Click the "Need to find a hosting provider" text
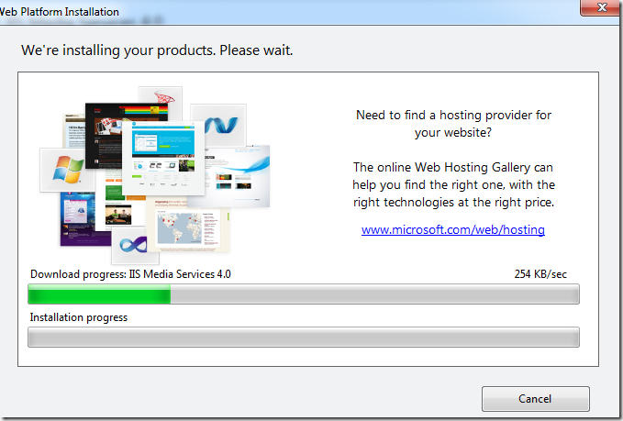The image size is (623, 421). tap(453, 124)
